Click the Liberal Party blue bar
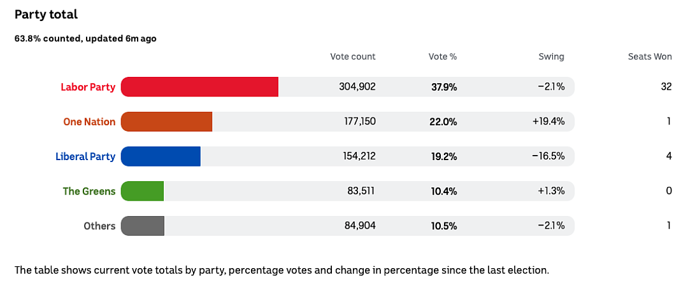This screenshot has width=688, height=291. point(161,156)
